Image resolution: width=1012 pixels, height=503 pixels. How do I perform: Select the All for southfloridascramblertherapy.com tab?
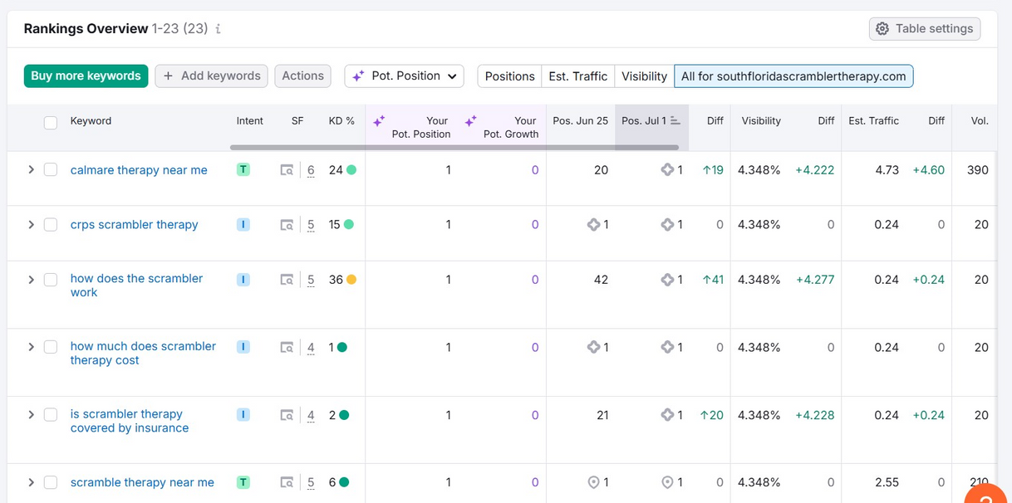click(x=793, y=76)
